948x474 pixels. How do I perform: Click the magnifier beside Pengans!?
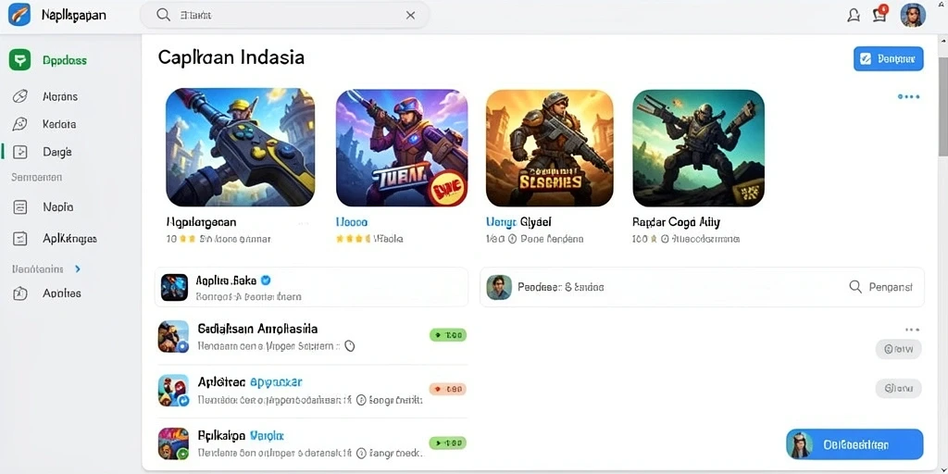(854, 287)
